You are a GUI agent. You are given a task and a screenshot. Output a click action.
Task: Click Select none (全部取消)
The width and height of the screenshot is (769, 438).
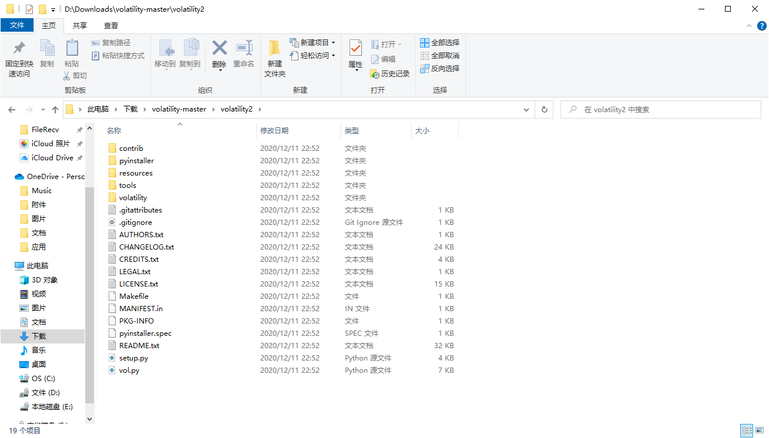click(x=440, y=56)
